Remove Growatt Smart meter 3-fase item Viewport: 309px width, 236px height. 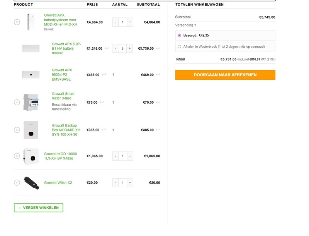tap(17, 102)
